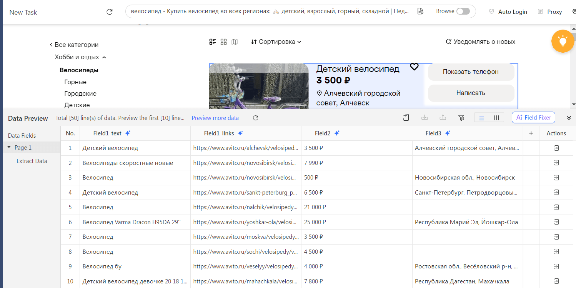Click the Показать телефон button
This screenshot has width=576, height=288.
coord(471,72)
